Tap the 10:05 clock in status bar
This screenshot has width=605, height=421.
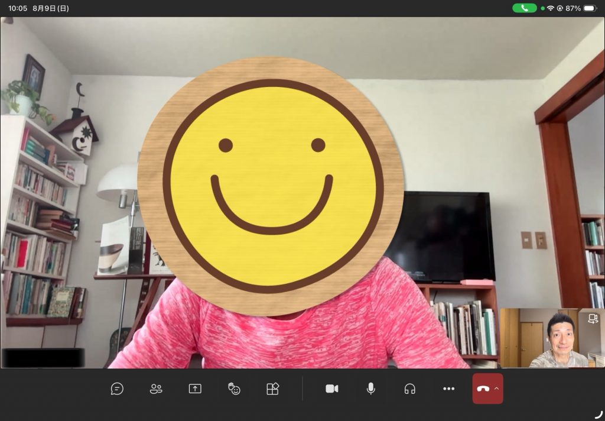click(x=18, y=8)
